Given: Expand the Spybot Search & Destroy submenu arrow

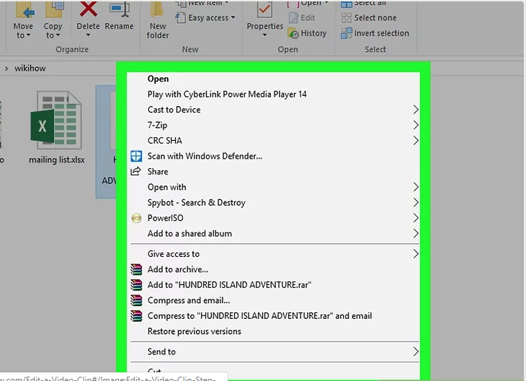Looking at the screenshot, I should coord(416,203).
